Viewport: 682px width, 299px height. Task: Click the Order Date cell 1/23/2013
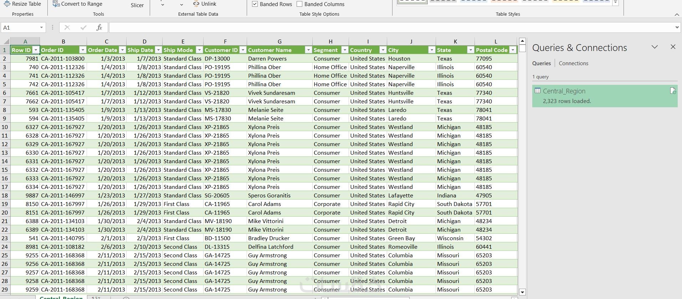click(107, 195)
